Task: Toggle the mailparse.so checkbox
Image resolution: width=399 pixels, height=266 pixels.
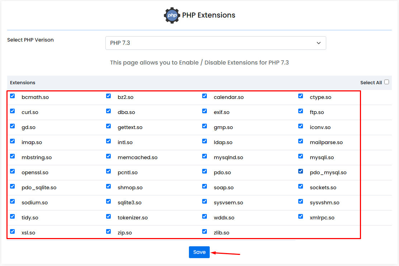Action: click(x=300, y=141)
